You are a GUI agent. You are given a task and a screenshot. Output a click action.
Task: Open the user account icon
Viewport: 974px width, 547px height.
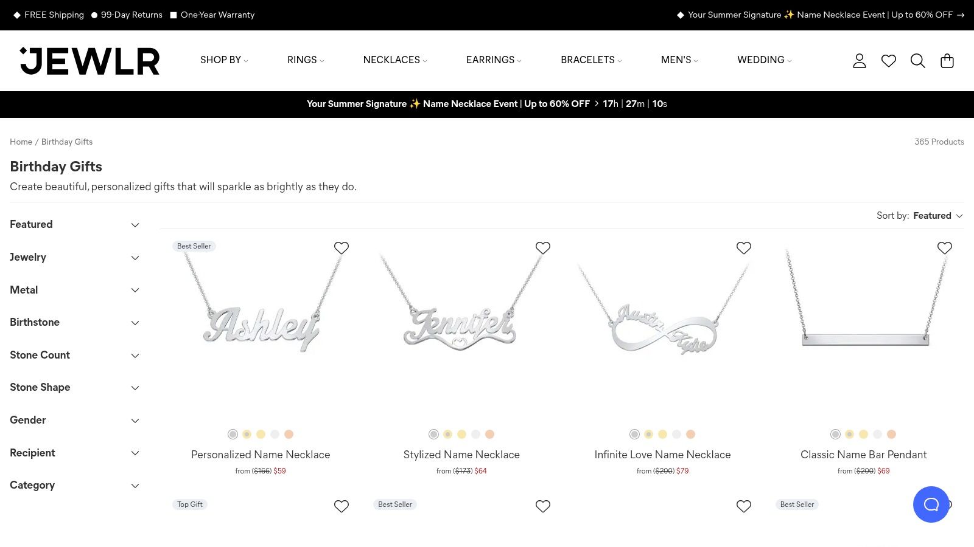tap(859, 61)
